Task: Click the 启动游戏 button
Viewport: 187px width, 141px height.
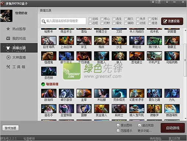Action: 173,128
